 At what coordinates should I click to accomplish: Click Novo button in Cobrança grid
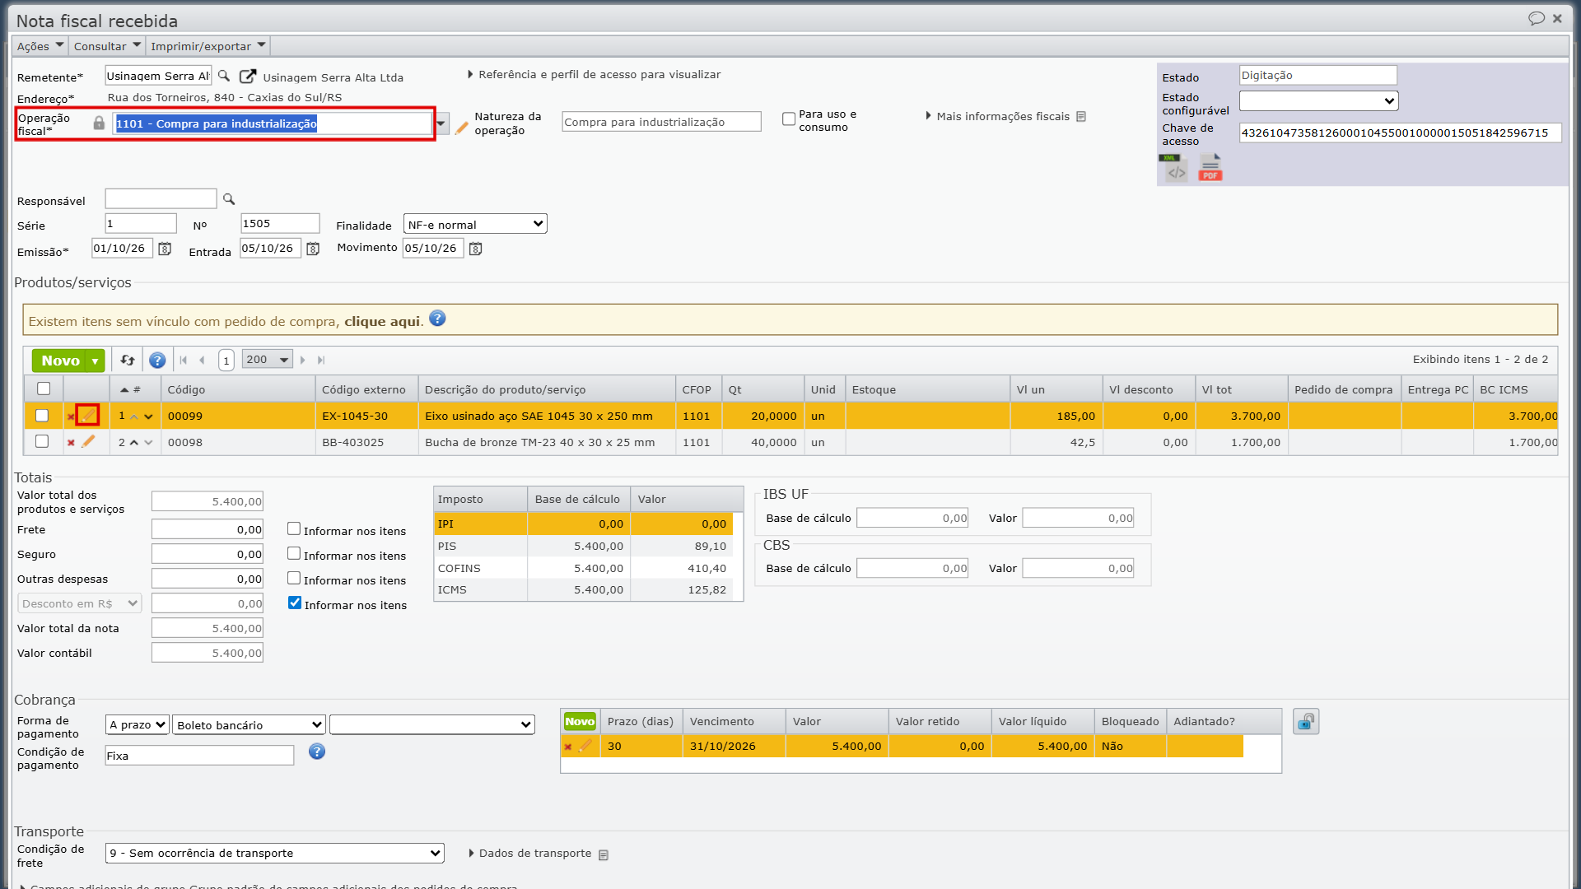tap(580, 721)
